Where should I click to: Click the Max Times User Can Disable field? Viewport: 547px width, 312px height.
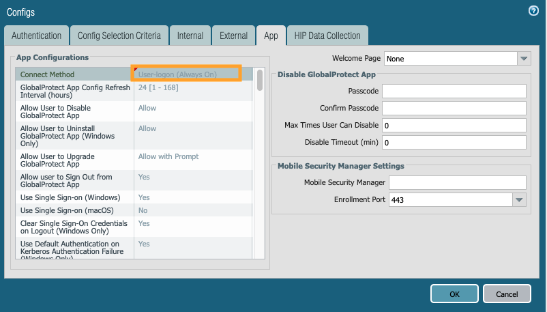454,126
